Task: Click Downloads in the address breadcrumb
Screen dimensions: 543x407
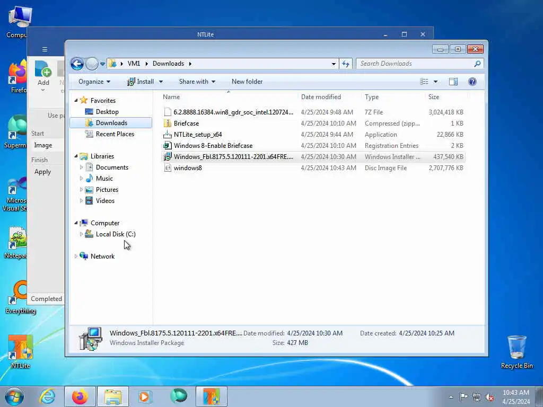Action: (168, 64)
